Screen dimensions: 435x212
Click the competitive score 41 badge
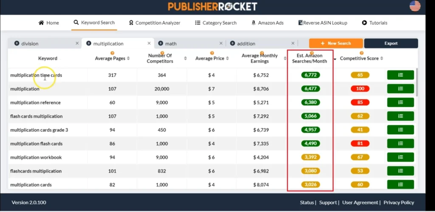(360, 130)
